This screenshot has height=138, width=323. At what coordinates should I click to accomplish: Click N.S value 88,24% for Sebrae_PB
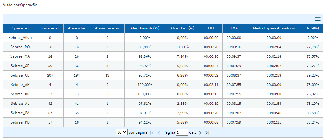(x=313, y=122)
